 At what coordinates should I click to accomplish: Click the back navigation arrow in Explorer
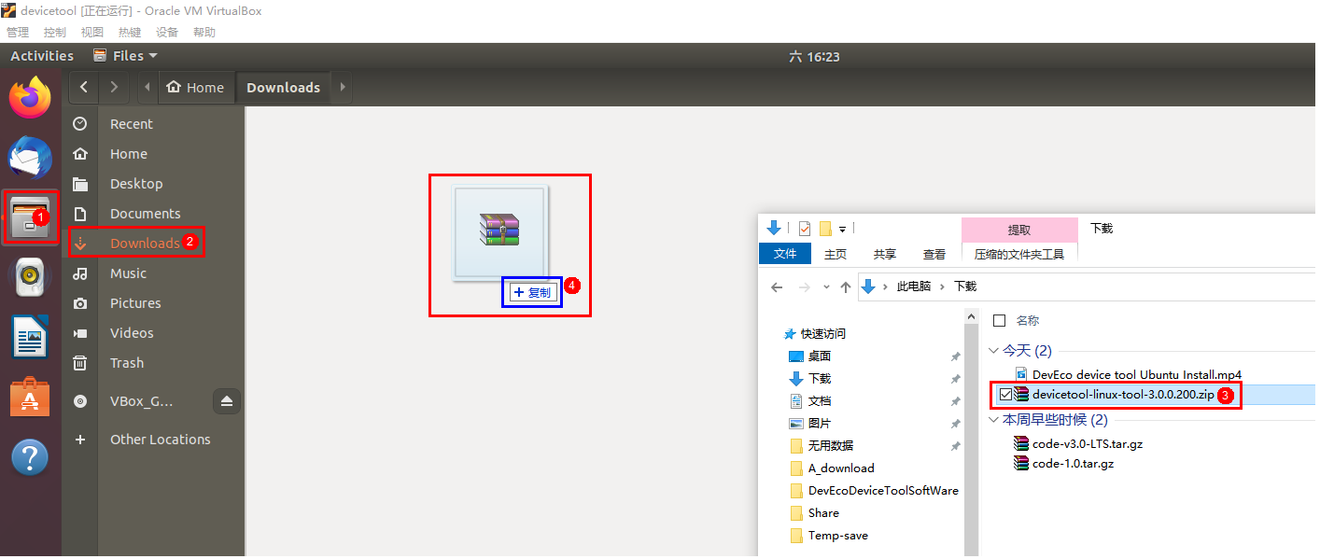coord(777,286)
